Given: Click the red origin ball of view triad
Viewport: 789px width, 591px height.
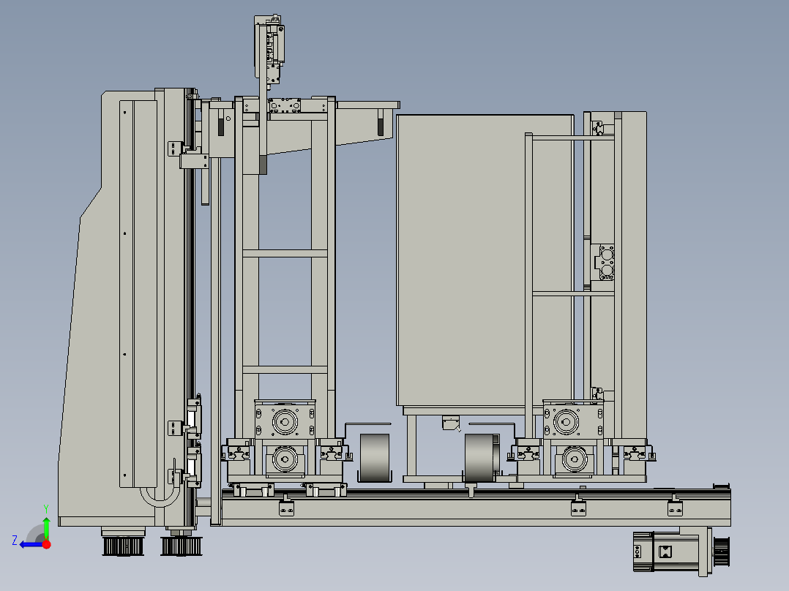Looking at the screenshot, I should (46, 544).
